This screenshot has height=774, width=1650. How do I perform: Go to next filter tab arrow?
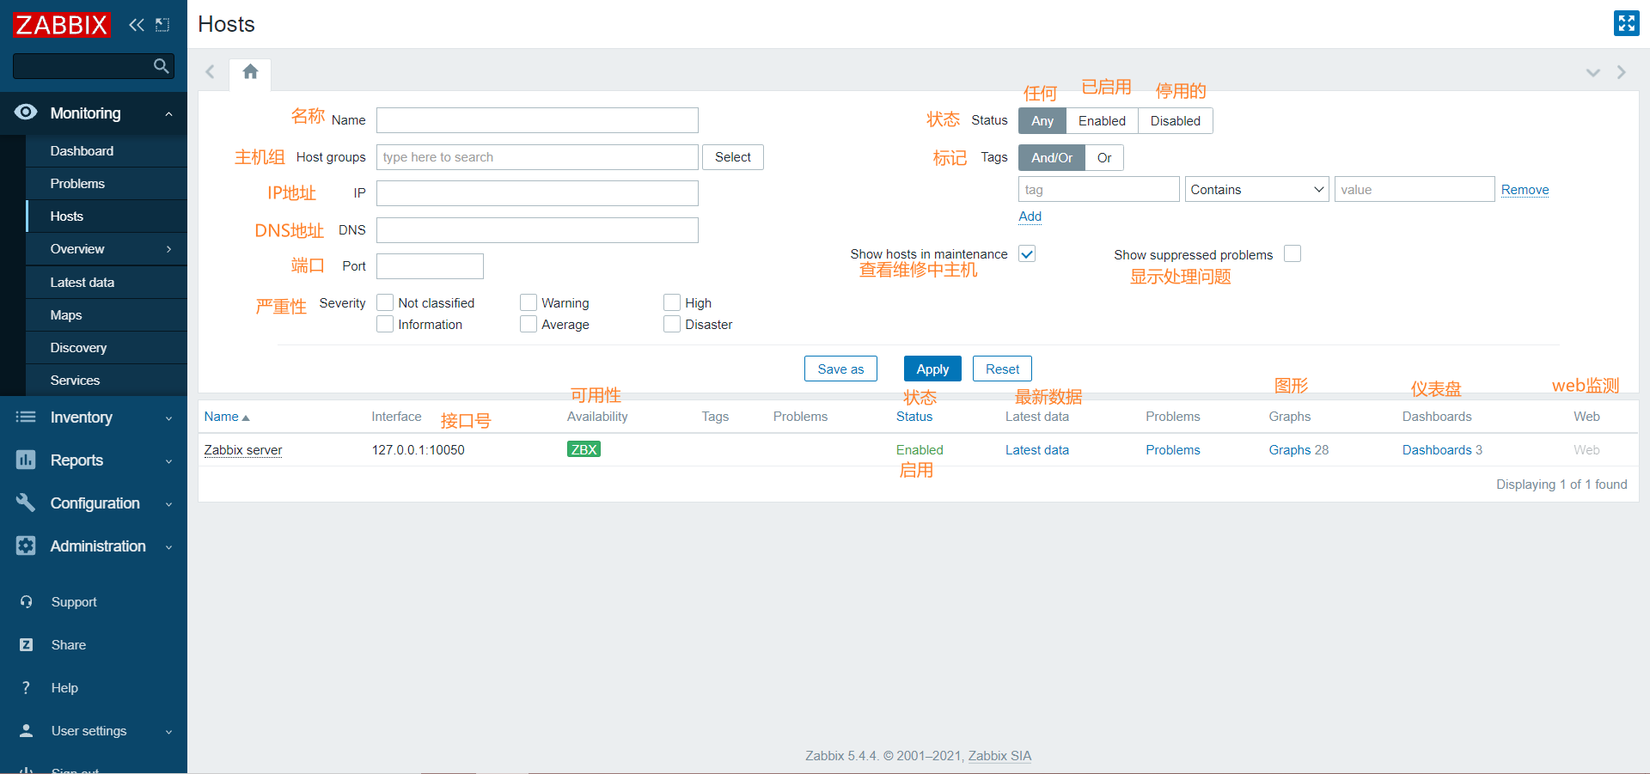(x=1622, y=72)
